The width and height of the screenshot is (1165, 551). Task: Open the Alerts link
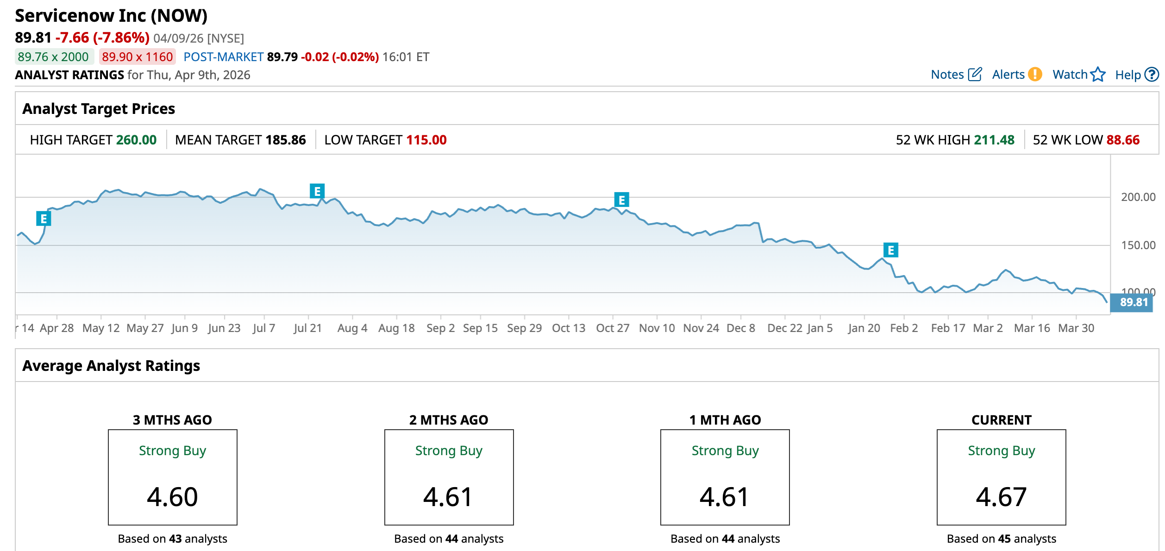pyautogui.click(x=1008, y=75)
